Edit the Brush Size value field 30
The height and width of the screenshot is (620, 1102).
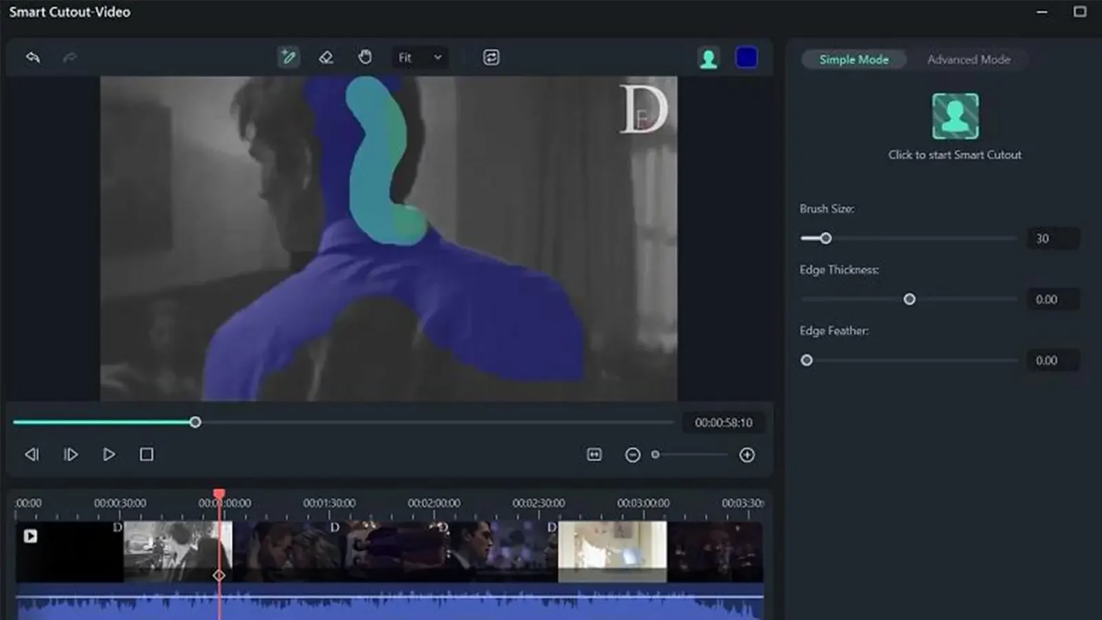coord(1052,238)
